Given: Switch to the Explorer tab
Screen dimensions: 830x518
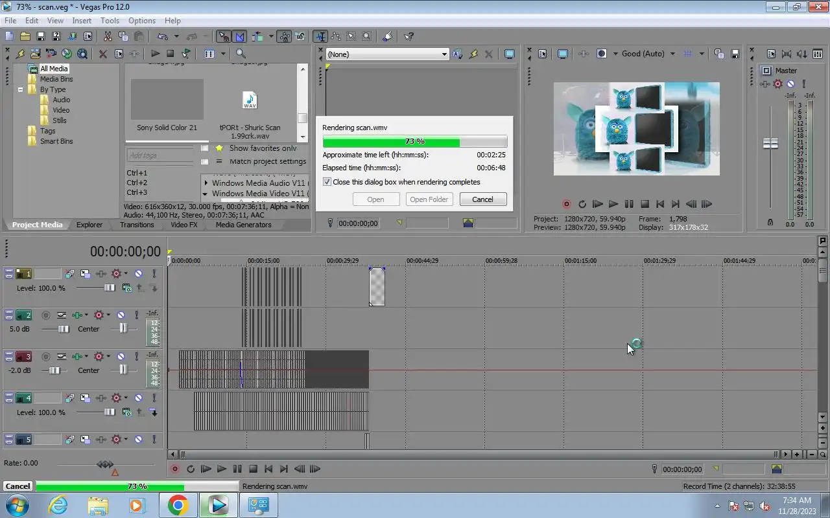Looking at the screenshot, I should 89,225.
